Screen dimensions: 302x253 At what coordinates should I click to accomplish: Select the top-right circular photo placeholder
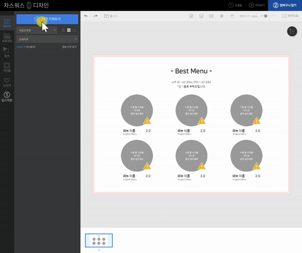pos(246,110)
